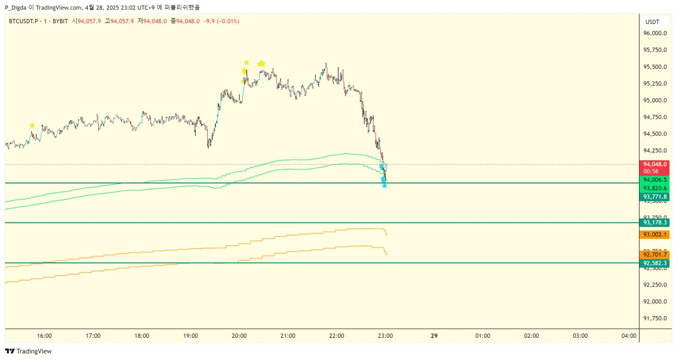677x360 pixels.
Task: Select the yellow star marker near 16:00
Action: point(32,126)
